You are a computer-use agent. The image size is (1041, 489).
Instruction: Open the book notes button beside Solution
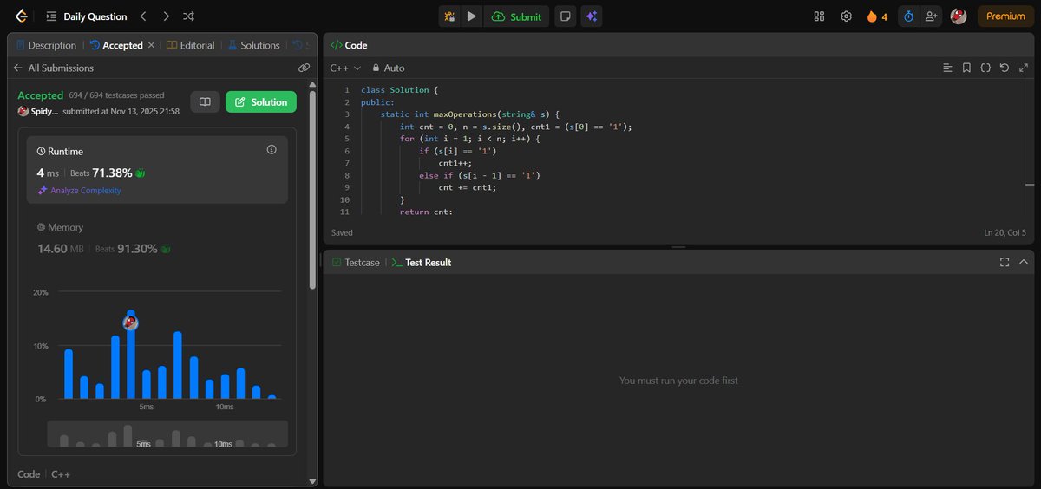click(205, 102)
